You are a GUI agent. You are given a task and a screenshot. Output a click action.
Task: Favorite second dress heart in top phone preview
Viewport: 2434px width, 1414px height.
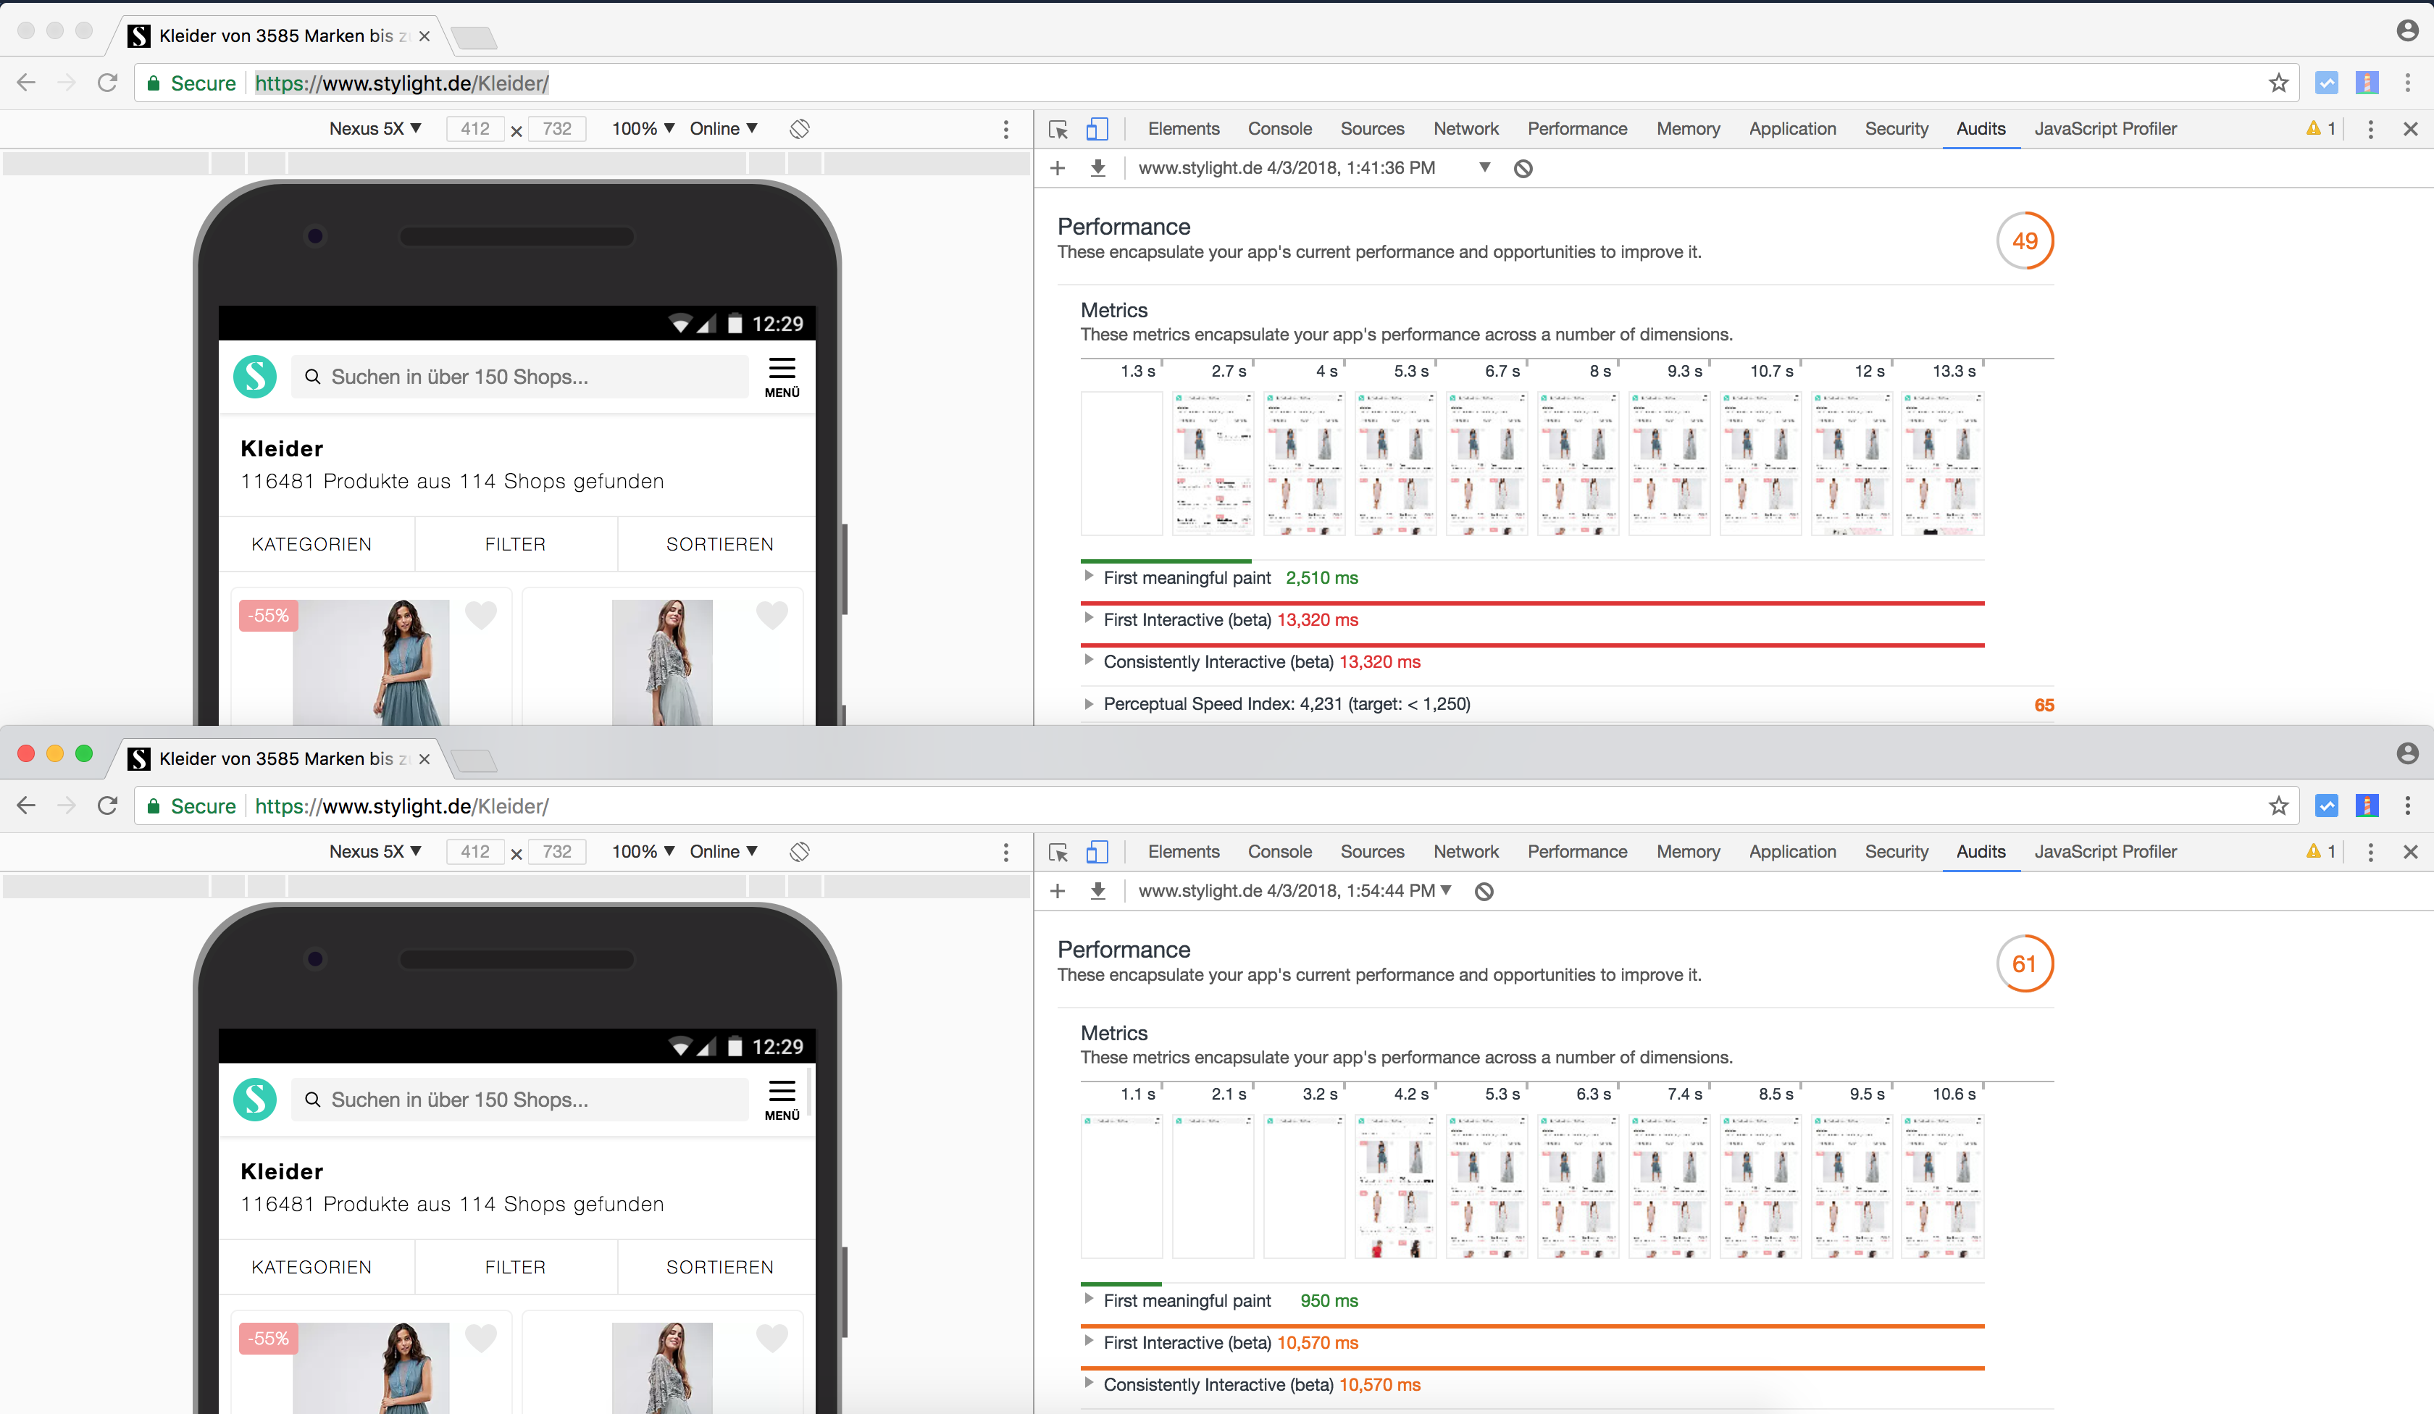[771, 614]
